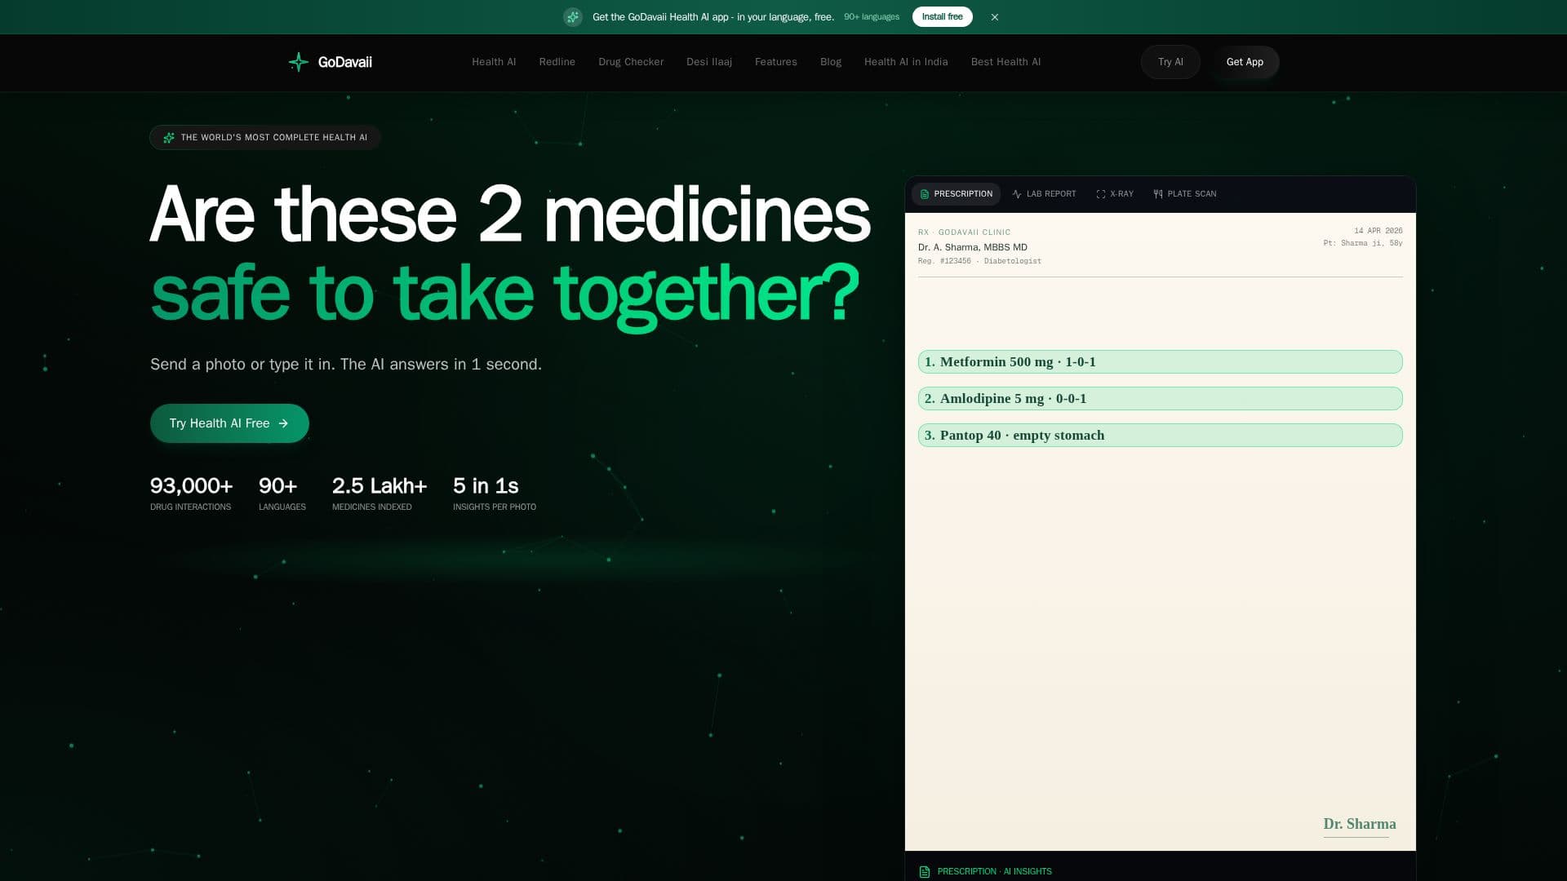The height and width of the screenshot is (881, 1567).
Task: Click the Reg. #123456 Diabetologist line
Action: tap(979, 262)
